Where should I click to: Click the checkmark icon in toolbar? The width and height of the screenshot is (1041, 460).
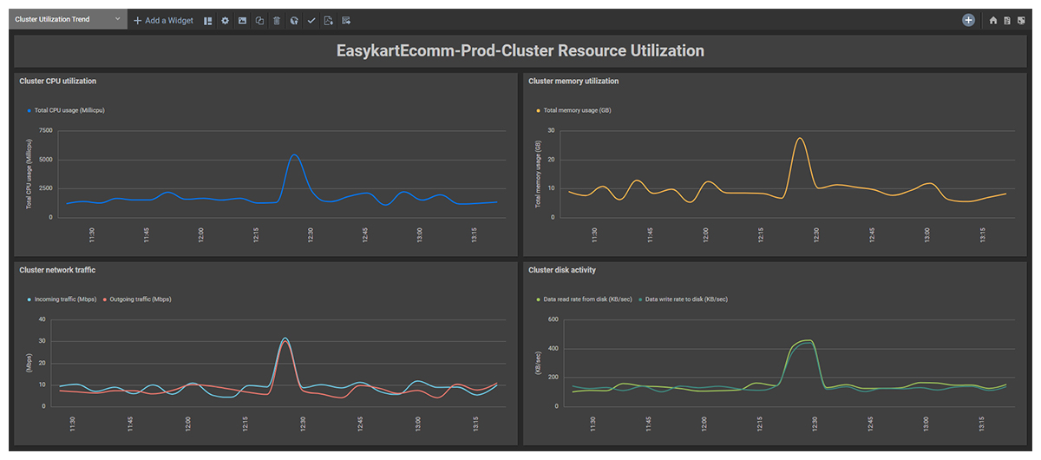(x=311, y=20)
